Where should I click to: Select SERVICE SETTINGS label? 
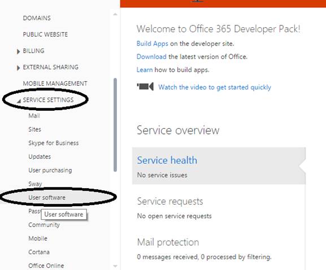tap(48, 100)
